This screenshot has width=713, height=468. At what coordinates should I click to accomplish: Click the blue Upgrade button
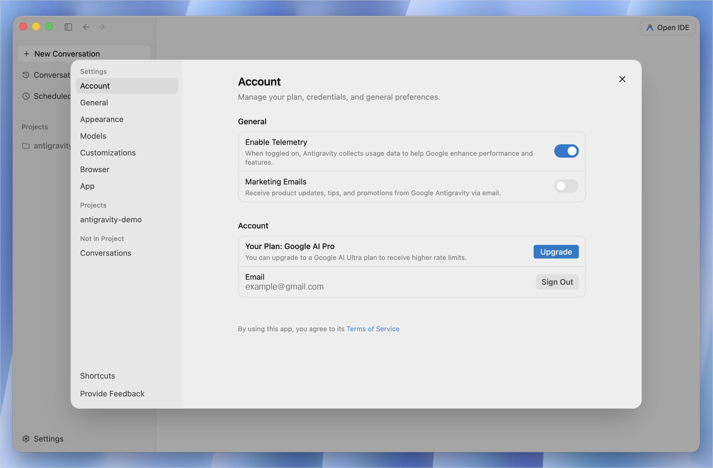click(556, 252)
